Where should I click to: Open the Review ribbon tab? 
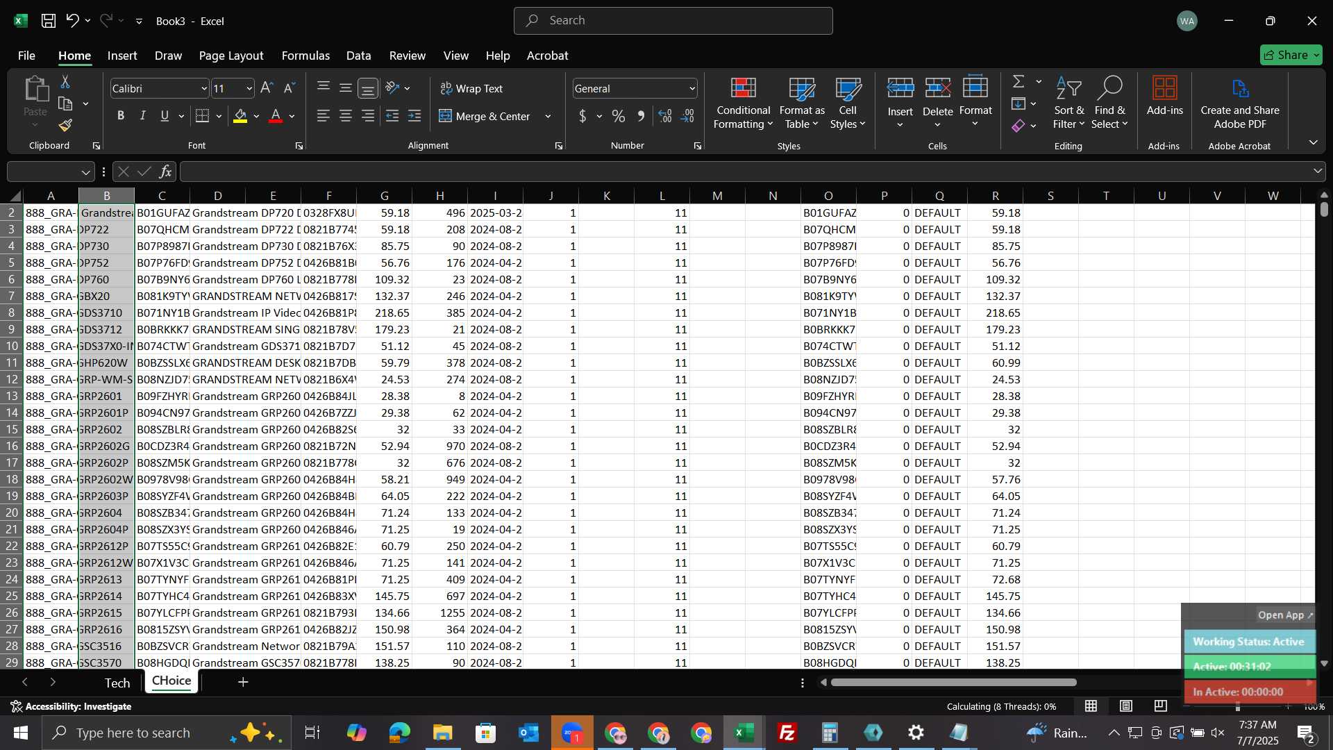[407, 56]
